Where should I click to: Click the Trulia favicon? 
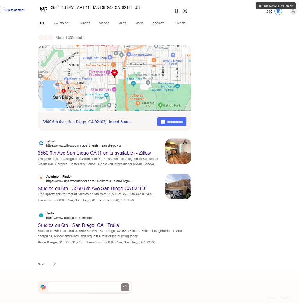tap(41, 215)
